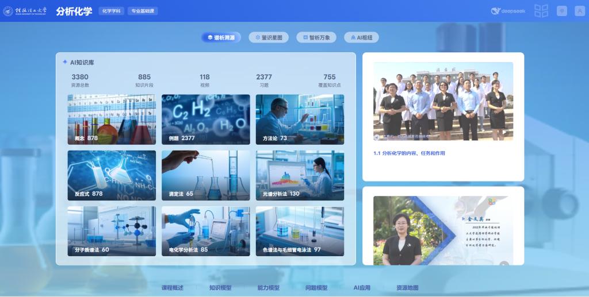Image resolution: width=589 pixels, height=297 pixels.
Task: Switch to the 谱析溯源 tab
Action: pyautogui.click(x=221, y=37)
